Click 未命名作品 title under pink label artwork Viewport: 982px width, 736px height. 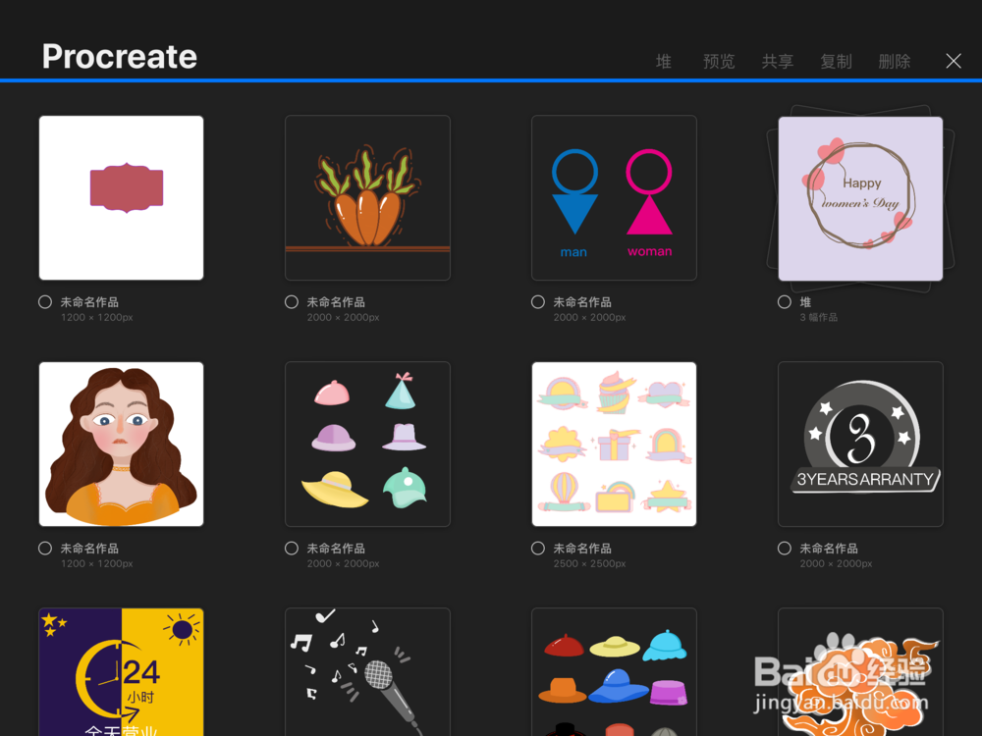89,301
